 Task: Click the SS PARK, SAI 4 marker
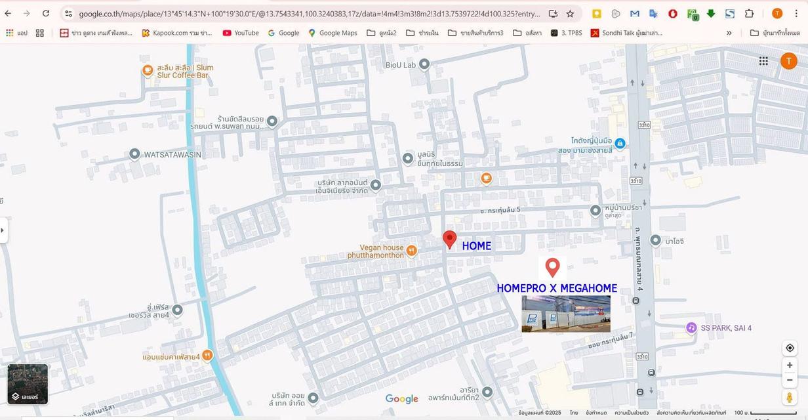pos(691,327)
